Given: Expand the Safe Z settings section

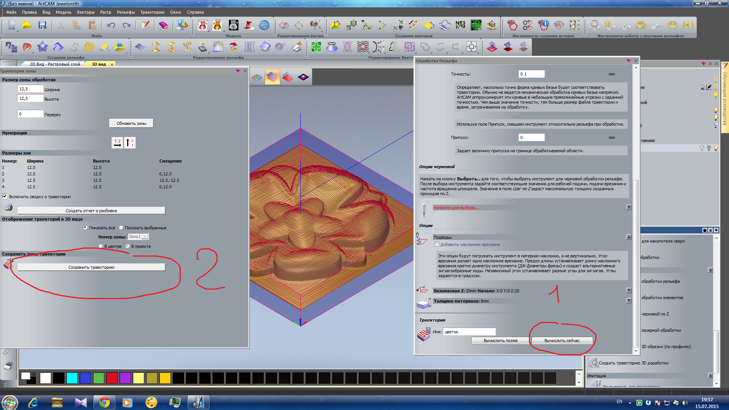Looking at the screenshot, I should click(x=629, y=290).
